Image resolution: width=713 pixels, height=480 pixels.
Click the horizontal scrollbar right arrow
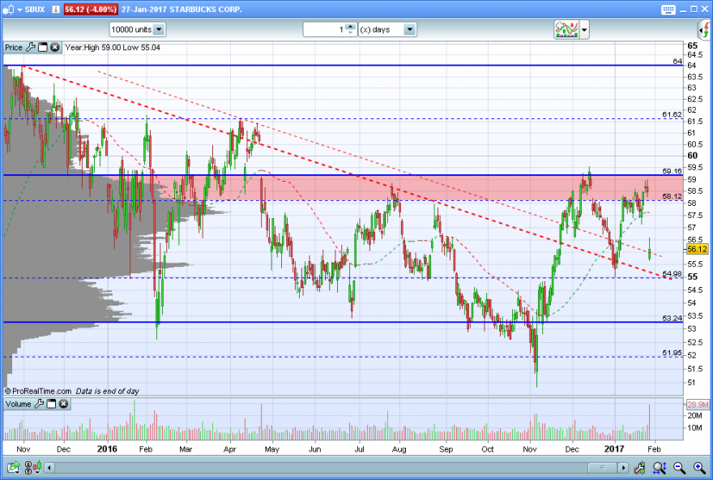(623, 467)
